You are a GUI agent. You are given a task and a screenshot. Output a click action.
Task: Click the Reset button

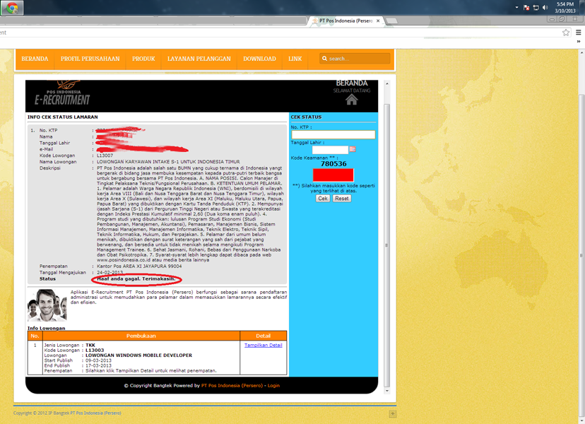(x=342, y=199)
